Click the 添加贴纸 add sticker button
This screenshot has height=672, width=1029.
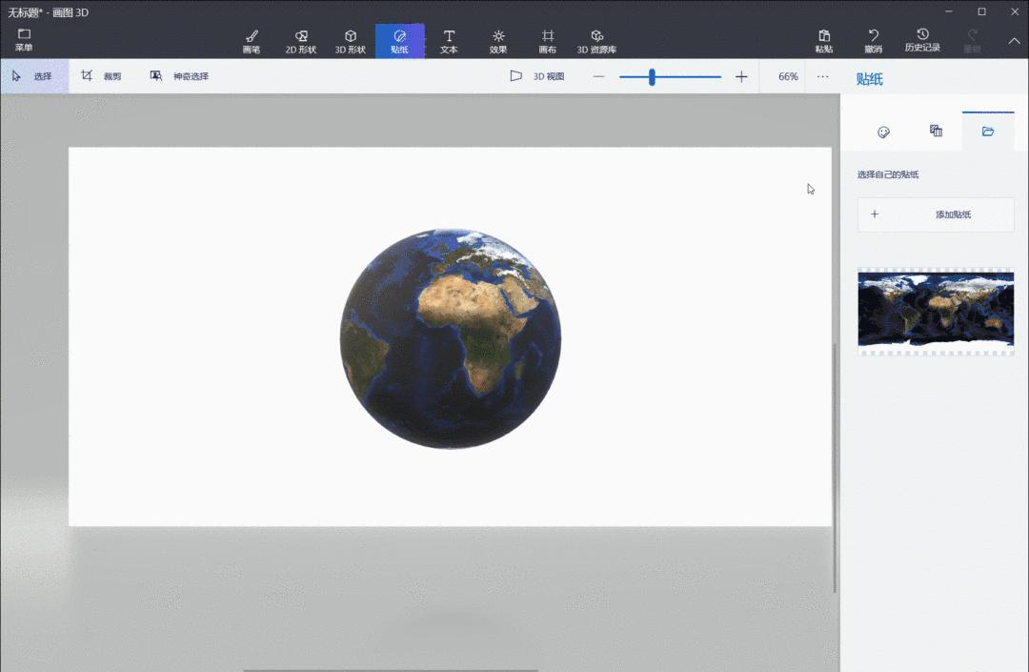point(936,214)
